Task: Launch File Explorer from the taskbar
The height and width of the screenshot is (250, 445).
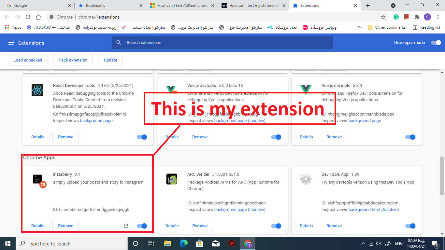Action: pos(167,243)
